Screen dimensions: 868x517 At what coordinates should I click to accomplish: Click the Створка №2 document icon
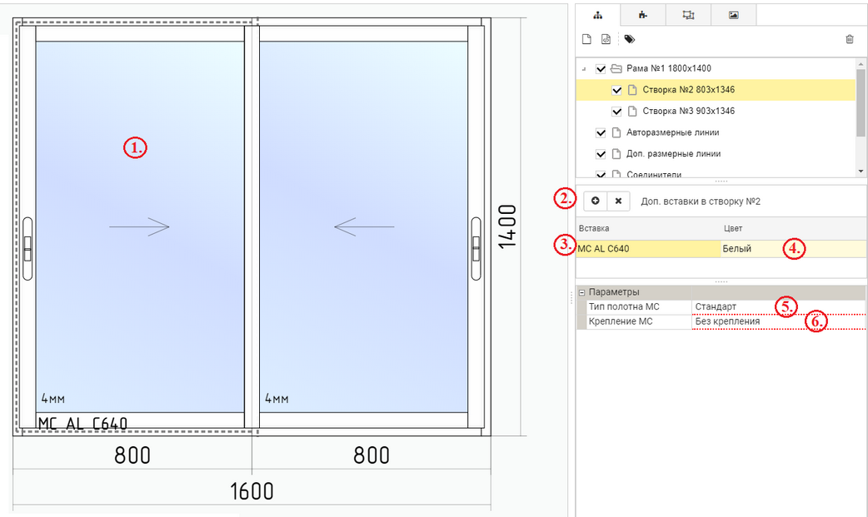[632, 90]
